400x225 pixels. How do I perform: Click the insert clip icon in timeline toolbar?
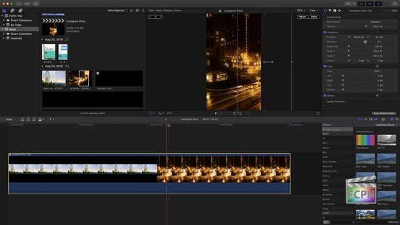pyautogui.click(x=28, y=119)
